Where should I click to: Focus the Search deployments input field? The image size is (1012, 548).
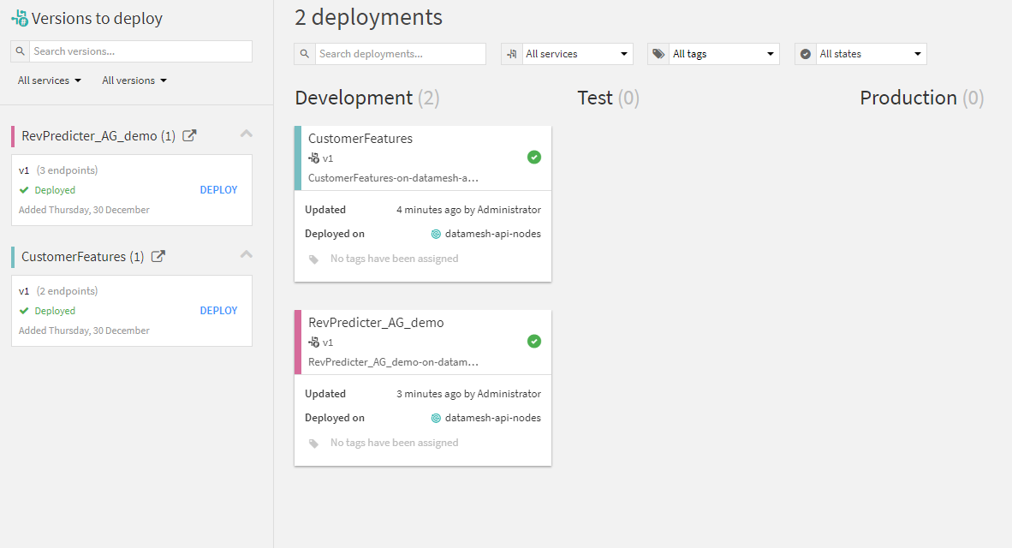tap(400, 54)
